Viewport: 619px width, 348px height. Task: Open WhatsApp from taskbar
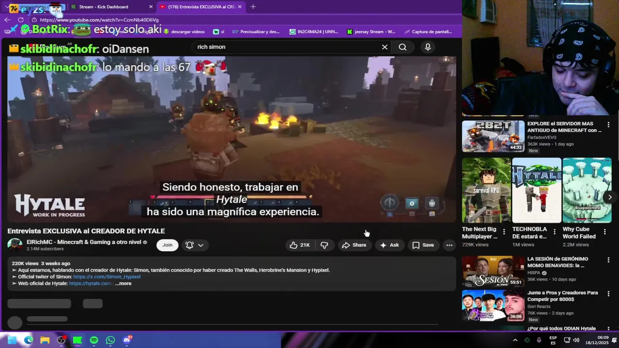click(x=110, y=340)
